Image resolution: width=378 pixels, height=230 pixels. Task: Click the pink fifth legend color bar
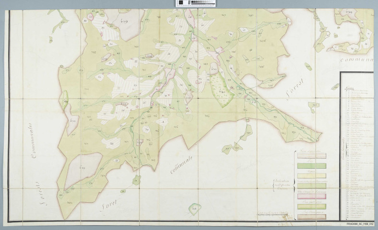coord(311,196)
